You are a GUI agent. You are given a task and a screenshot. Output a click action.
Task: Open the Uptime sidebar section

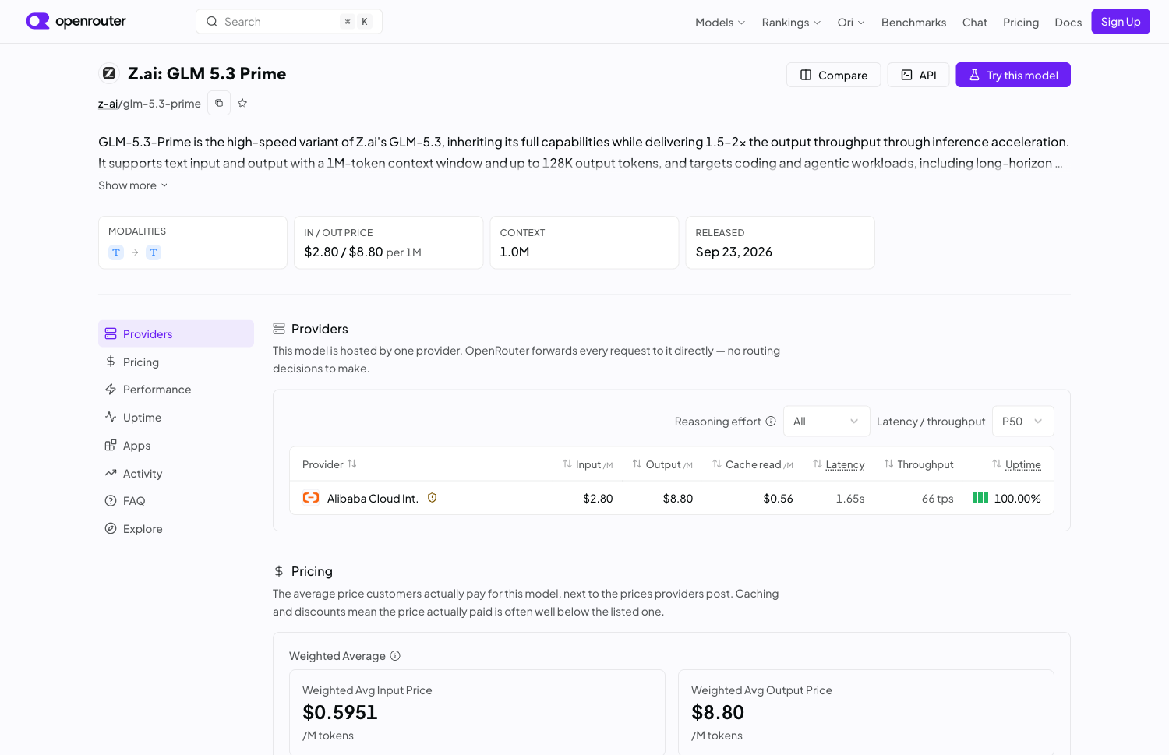coord(176,418)
